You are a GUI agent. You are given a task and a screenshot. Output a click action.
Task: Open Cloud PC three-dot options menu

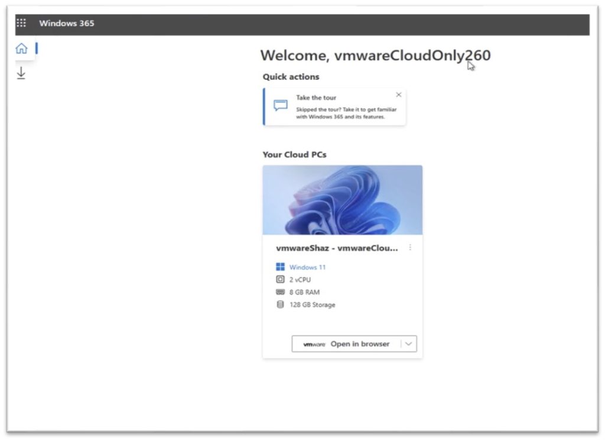click(x=410, y=248)
